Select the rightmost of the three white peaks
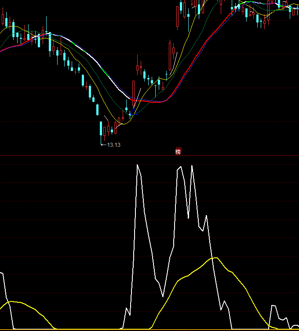Screen dimensions: 299x331 pyautogui.click(x=192, y=166)
